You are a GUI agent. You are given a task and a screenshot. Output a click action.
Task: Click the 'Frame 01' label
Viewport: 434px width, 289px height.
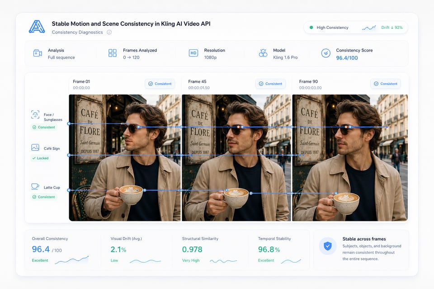pos(81,81)
